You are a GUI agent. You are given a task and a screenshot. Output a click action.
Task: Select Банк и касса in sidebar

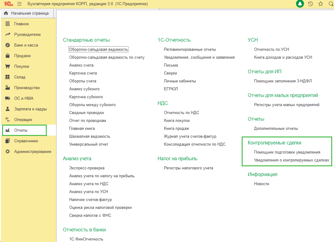(26, 45)
